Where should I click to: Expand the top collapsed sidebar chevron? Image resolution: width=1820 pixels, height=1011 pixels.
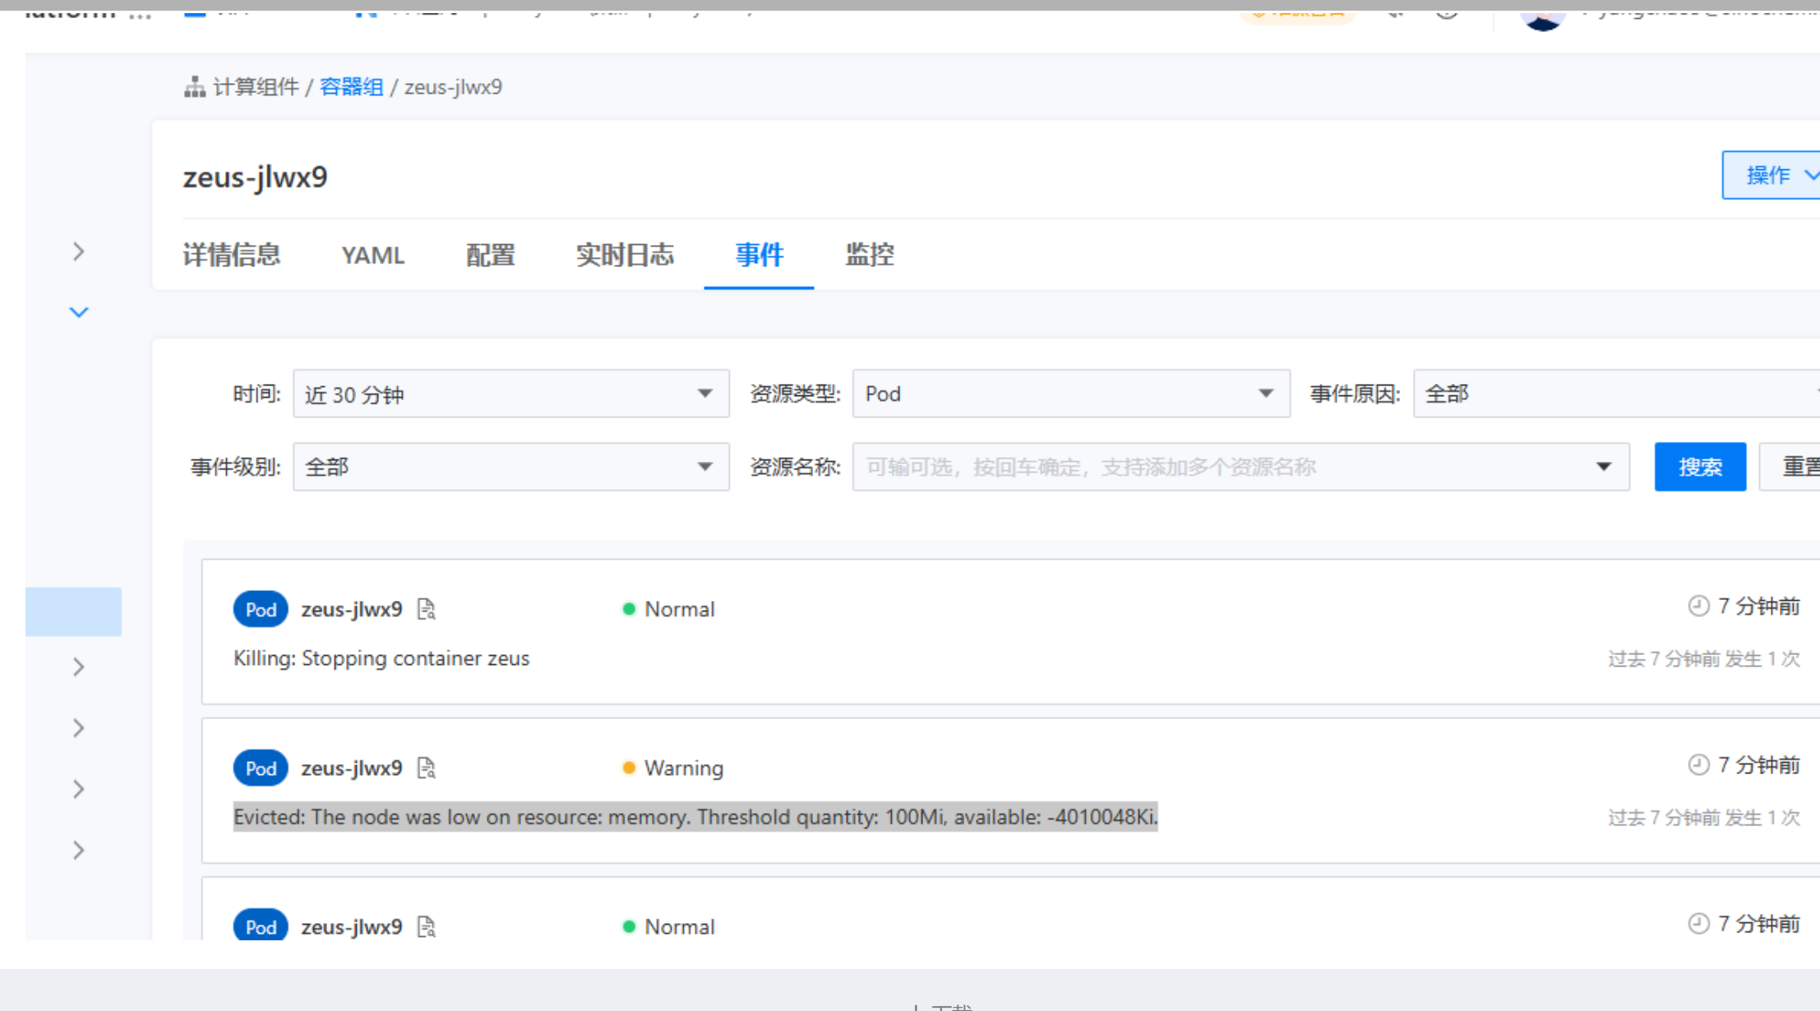pyautogui.click(x=79, y=252)
